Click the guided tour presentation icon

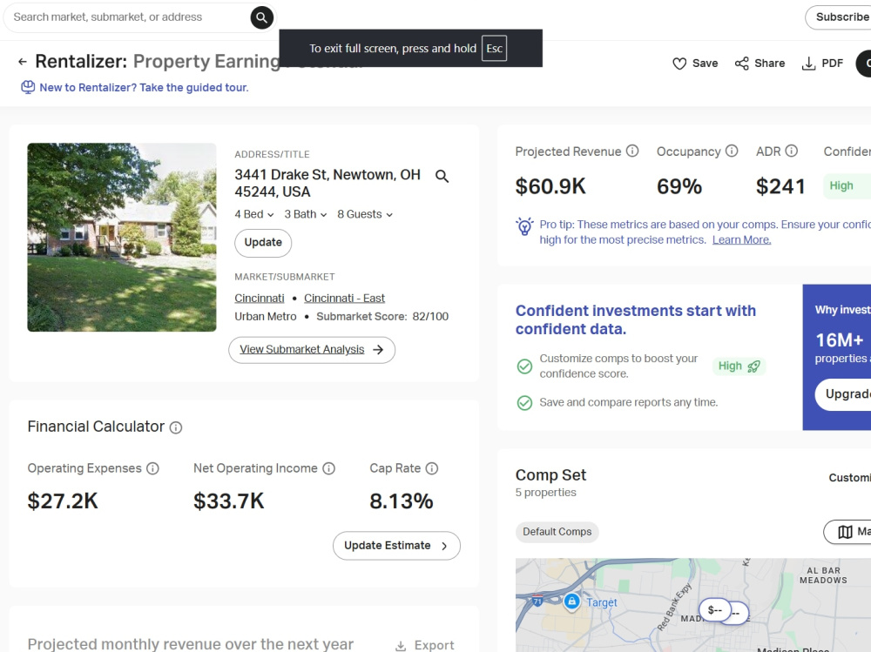coord(28,87)
